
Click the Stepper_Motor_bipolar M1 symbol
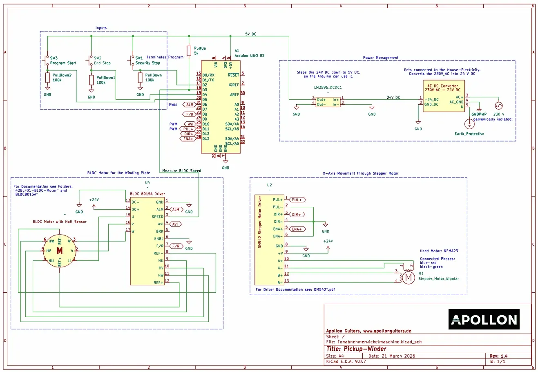pos(408,278)
